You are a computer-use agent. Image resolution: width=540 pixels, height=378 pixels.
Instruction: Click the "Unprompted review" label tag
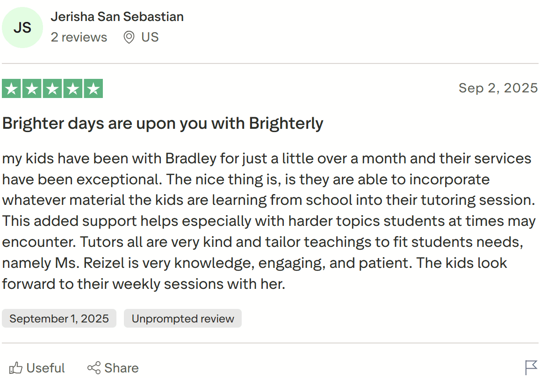(183, 319)
